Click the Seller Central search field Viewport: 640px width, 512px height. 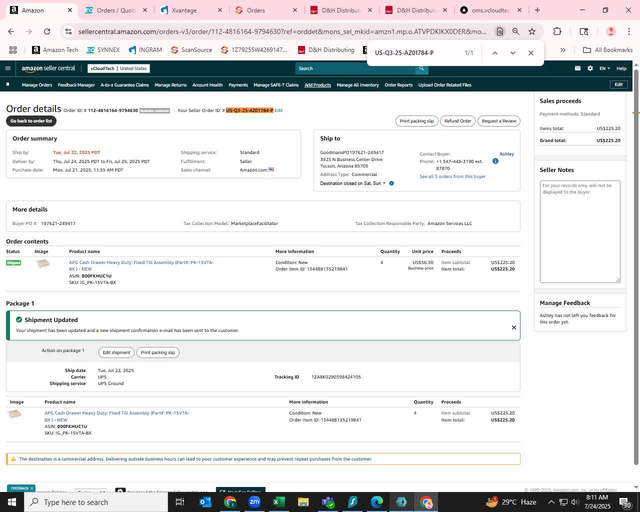355,68
